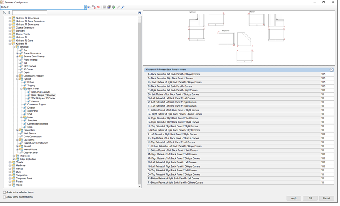Expand the Drawer Box tree node
340x206 pixels.
18,130
